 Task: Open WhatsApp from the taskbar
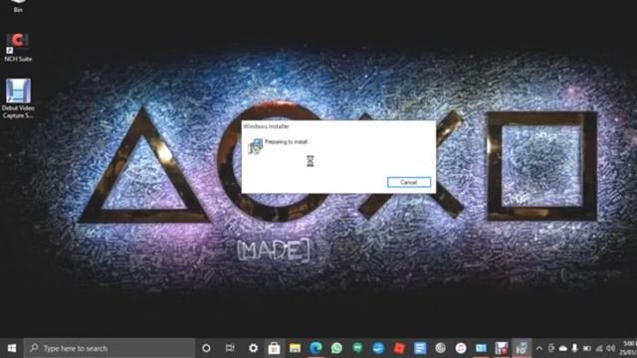coord(336,348)
